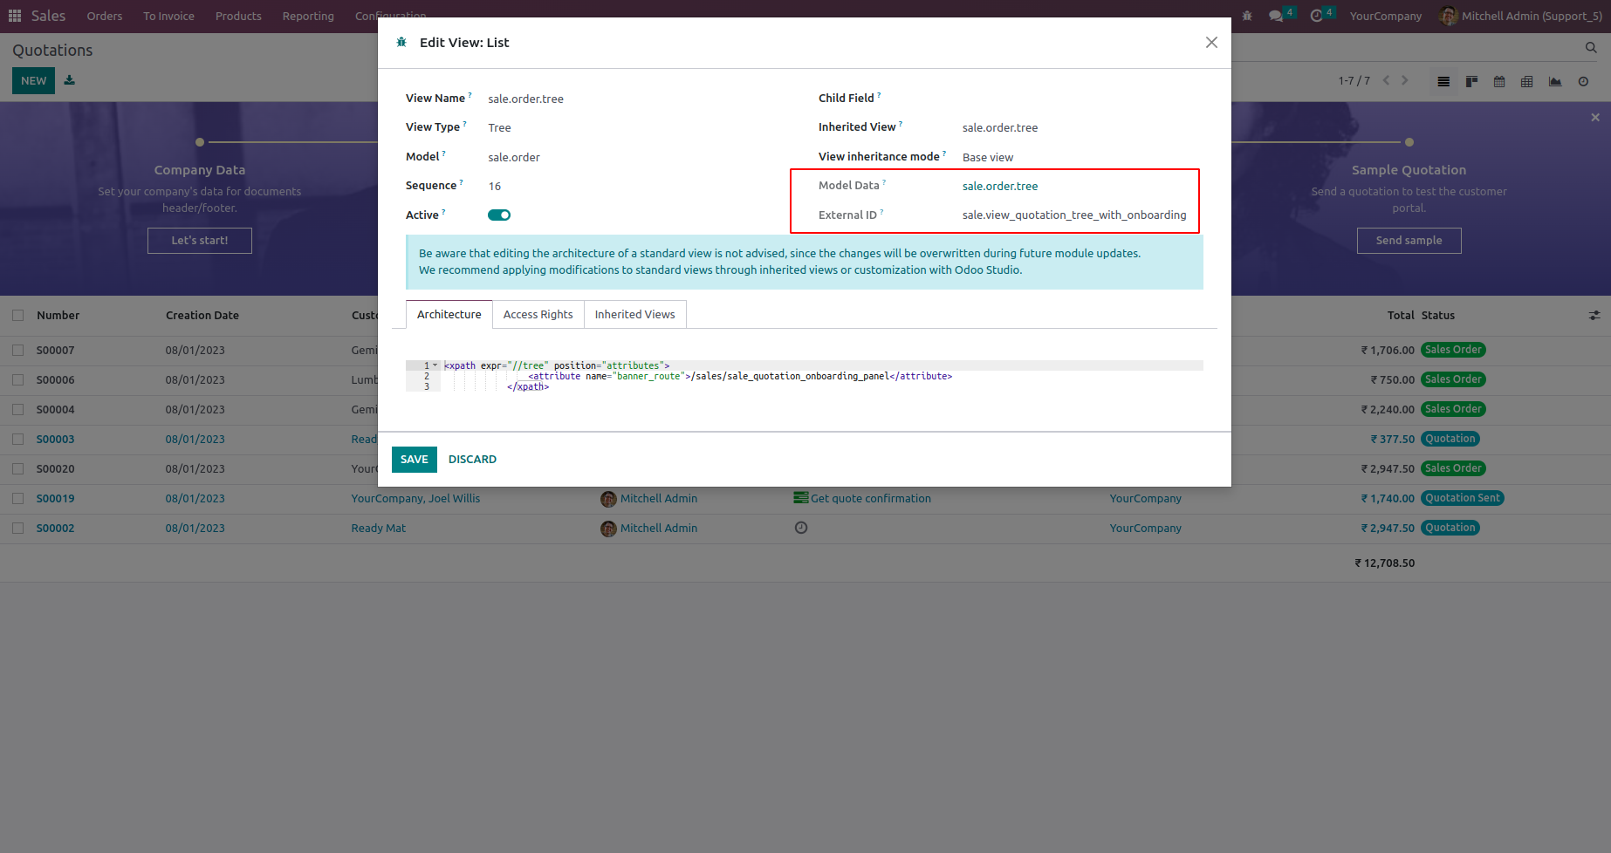Screen dimensions: 1611x853
Task: Switch to Calendar view
Action: (x=1499, y=81)
